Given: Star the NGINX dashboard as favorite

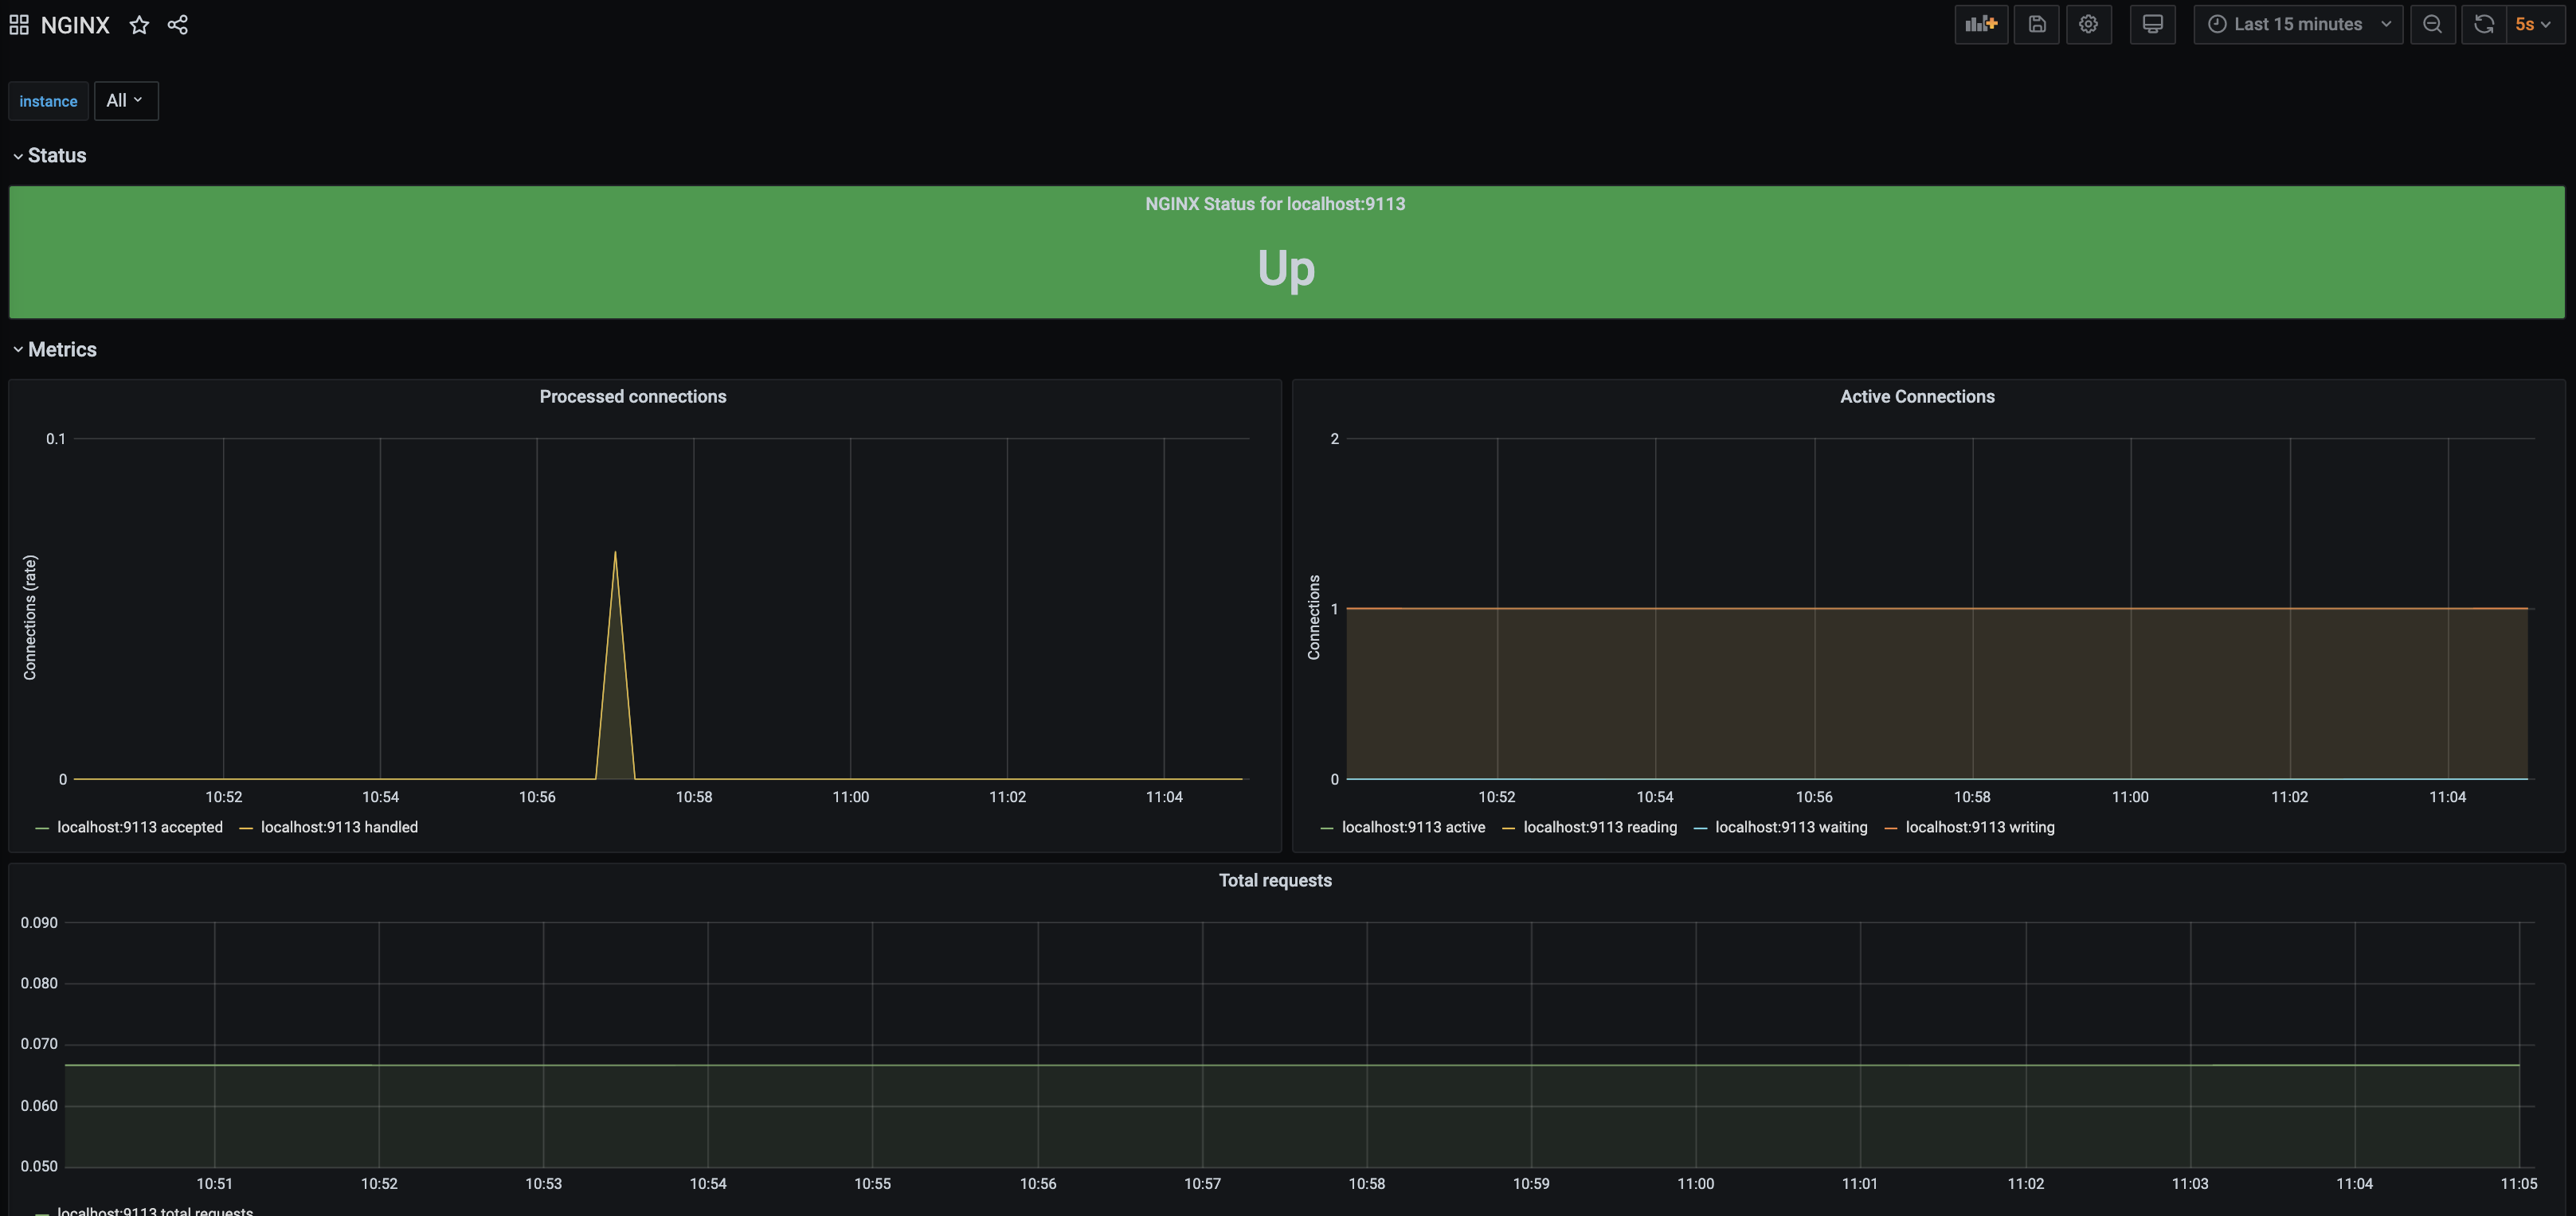Looking at the screenshot, I should [x=139, y=24].
